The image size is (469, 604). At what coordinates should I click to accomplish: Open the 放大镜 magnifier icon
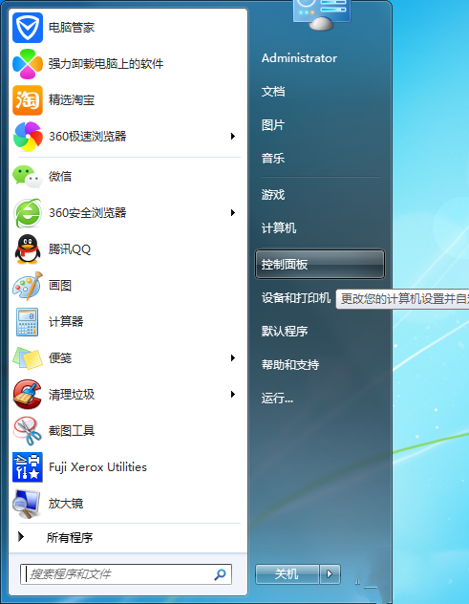pyautogui.click(x=27, y=504)
